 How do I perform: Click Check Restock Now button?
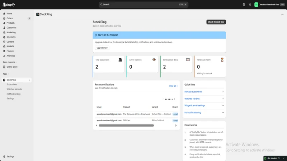(216, 22)
